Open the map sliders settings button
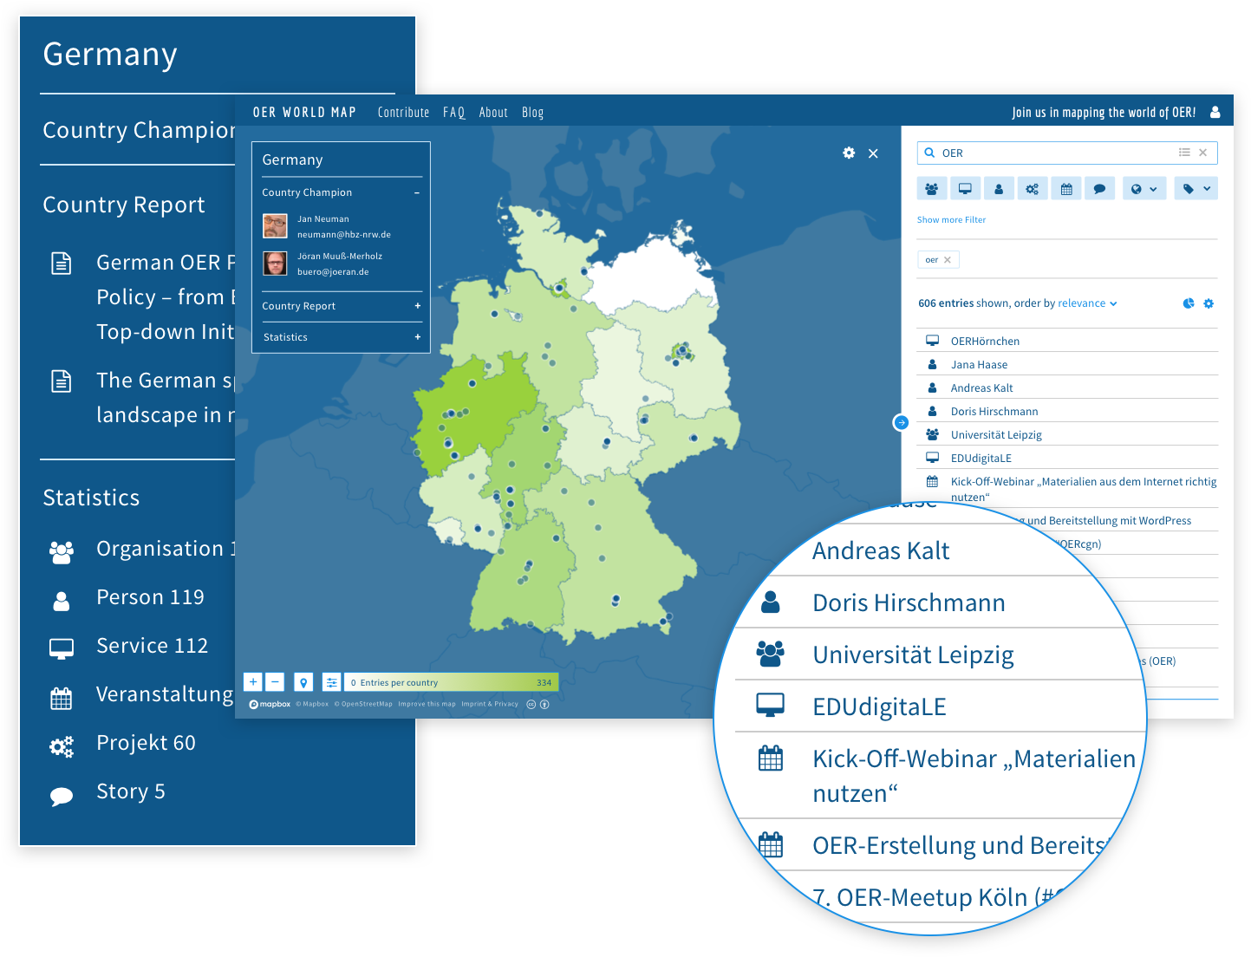 [x=331, y=682]
